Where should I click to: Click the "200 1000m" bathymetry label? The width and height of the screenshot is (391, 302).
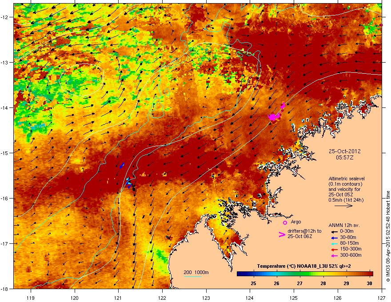point(196,272)
